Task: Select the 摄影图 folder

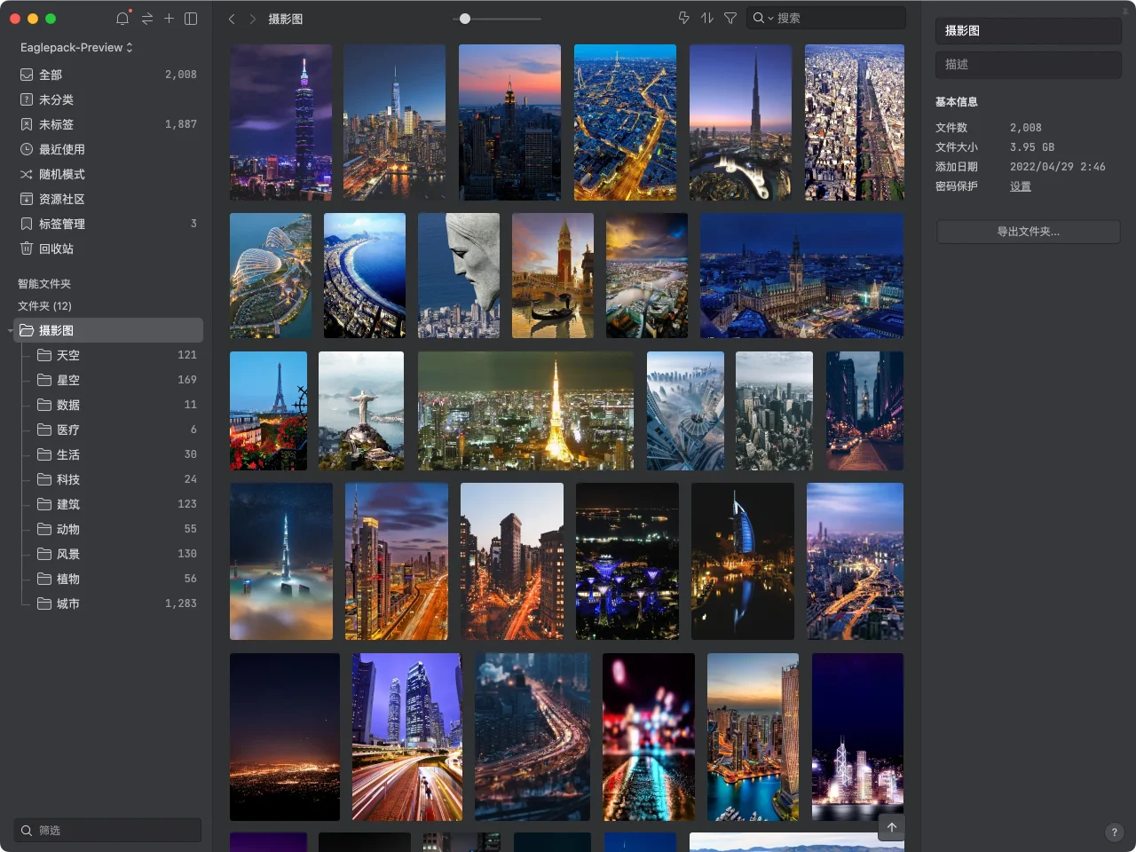Action: pos(108,330)
